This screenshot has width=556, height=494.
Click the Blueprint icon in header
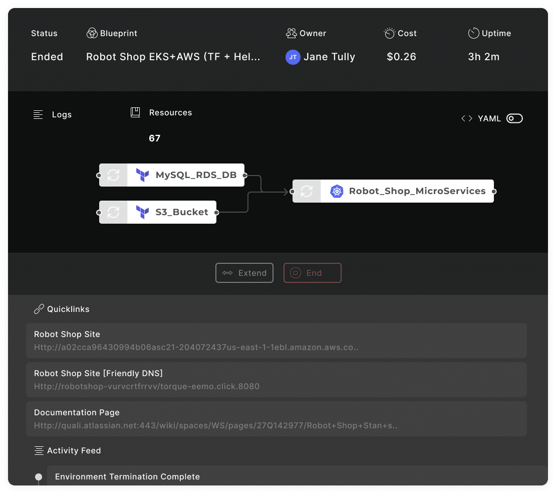[92, 34]
